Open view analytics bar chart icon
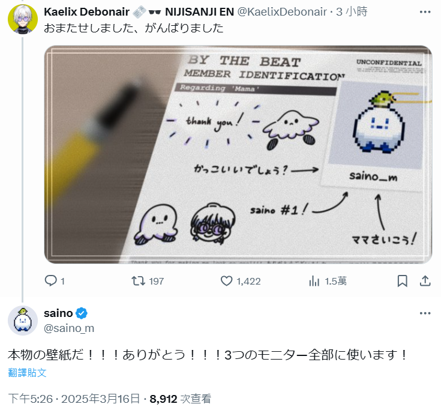441x407 pixels. [x=314, y=280]
